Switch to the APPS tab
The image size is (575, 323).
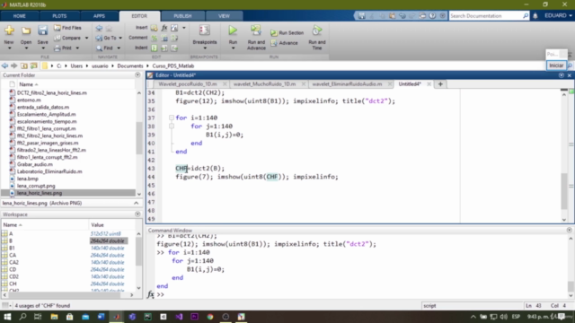(x=99, y=16)
